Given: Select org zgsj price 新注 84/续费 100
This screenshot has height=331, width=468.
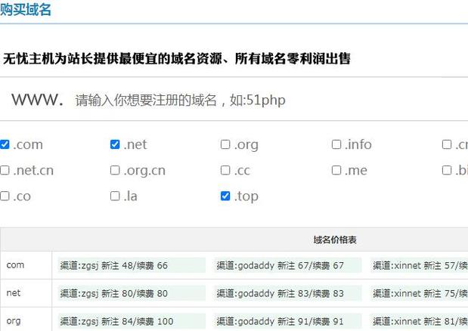Looking at the screenshot, I should pos(132,321).
